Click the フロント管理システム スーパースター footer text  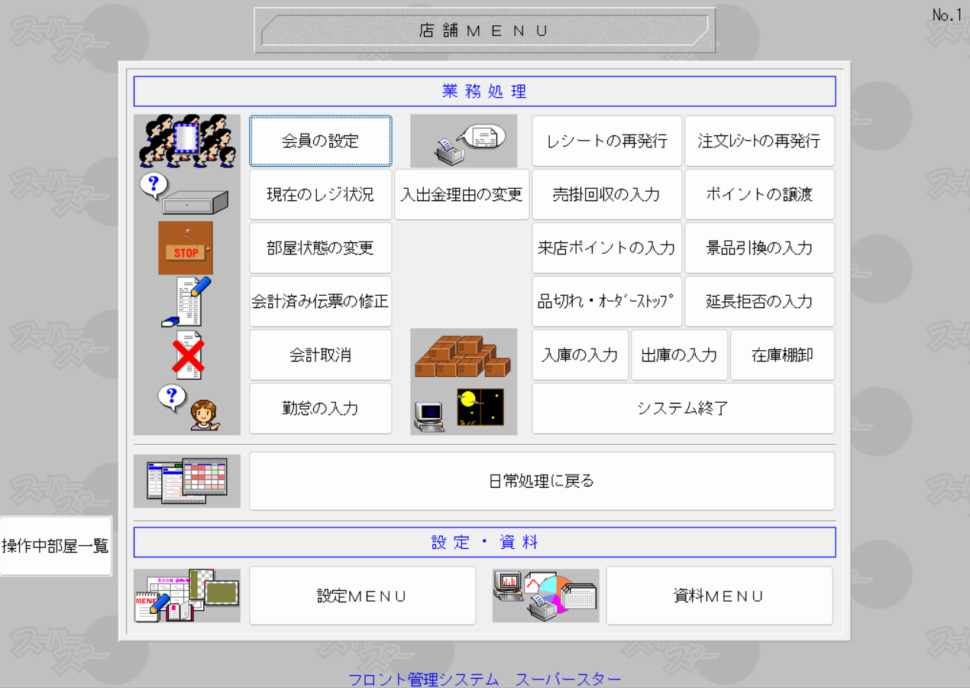click(485, 679)
